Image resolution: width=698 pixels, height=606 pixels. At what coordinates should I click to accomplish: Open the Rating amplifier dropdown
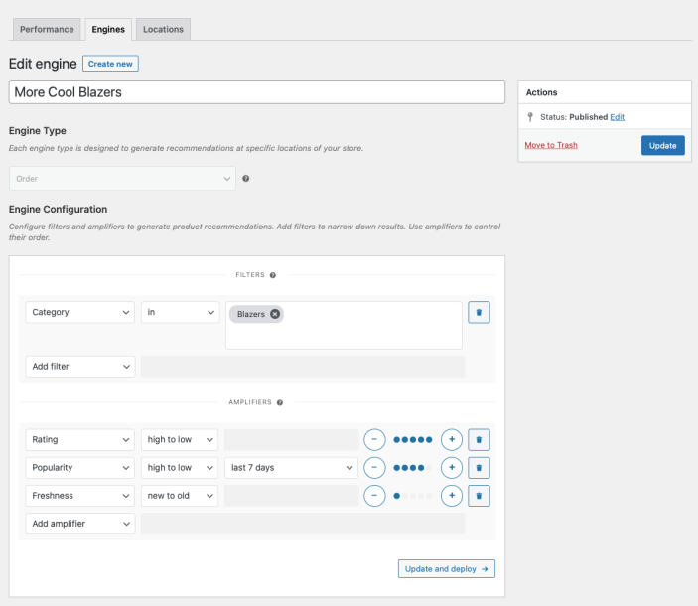point(80,439)
